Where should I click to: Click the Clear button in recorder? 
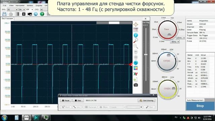point(149,107)
